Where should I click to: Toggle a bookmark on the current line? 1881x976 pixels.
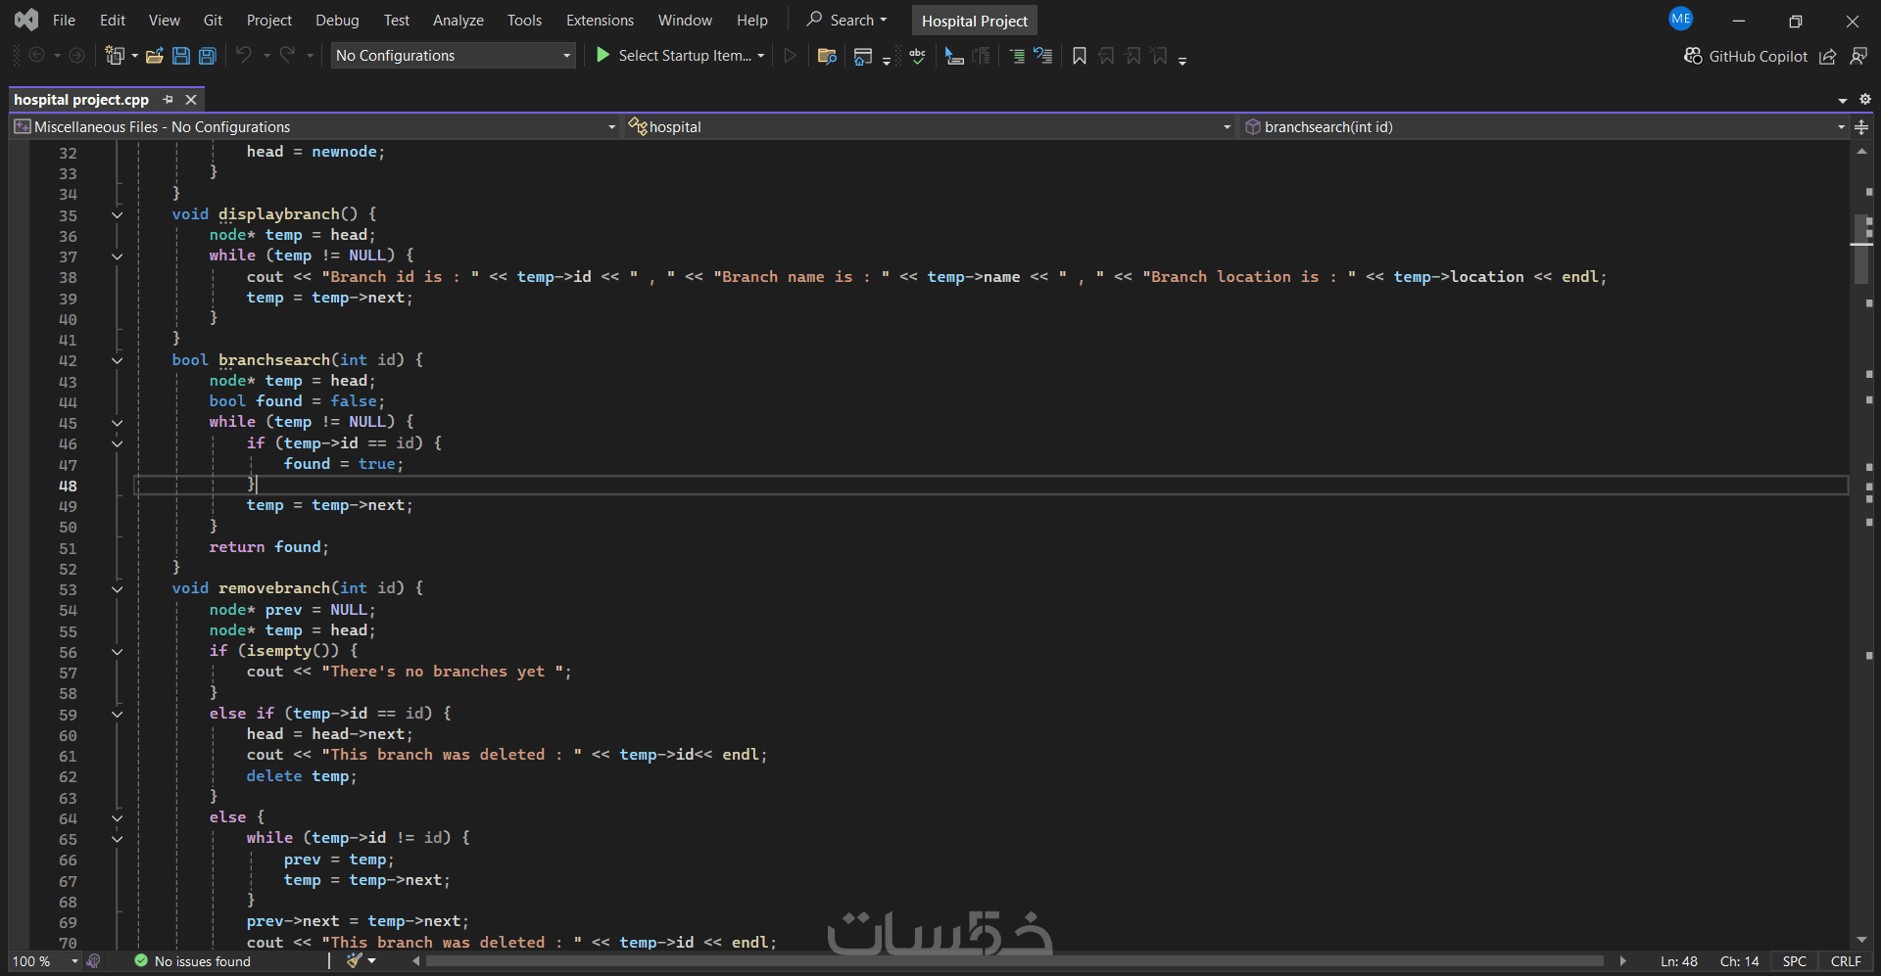pyautogui.click(x=1080, y=56)
